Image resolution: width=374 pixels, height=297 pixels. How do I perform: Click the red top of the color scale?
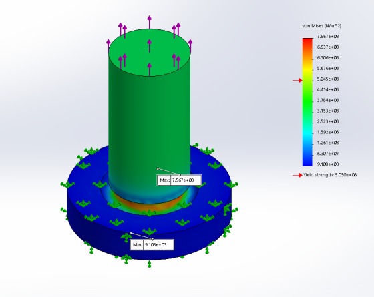coord(307,41)
